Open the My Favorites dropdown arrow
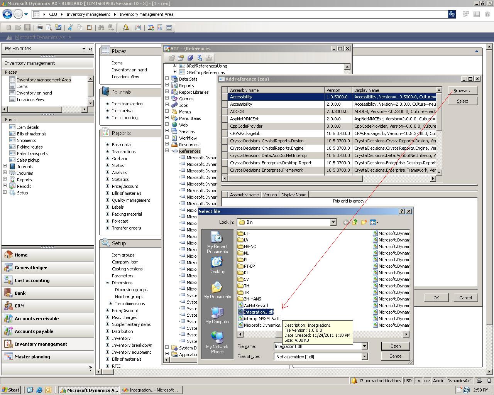This screenshot has height=395, width=494. tap(84, 49)
